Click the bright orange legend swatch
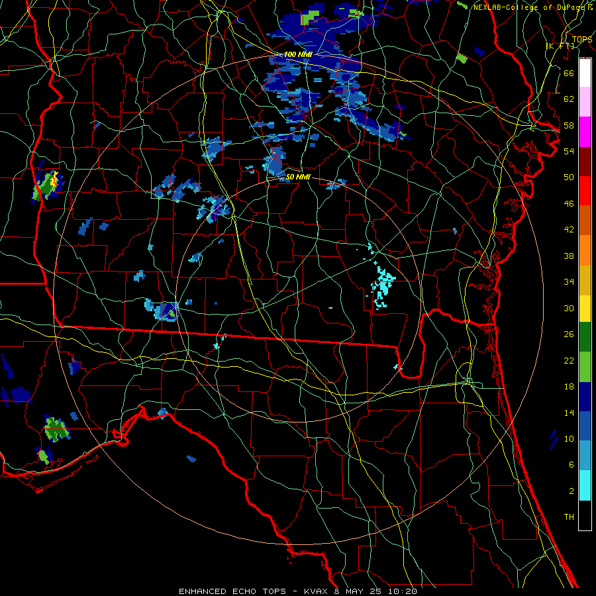This screenshot has width=596, height=596. [585, 250]
